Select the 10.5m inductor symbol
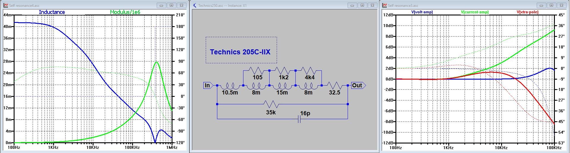Viewport: 570px width, 153px height. (230, 86)
